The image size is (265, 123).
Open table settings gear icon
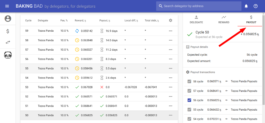point(170,20)
